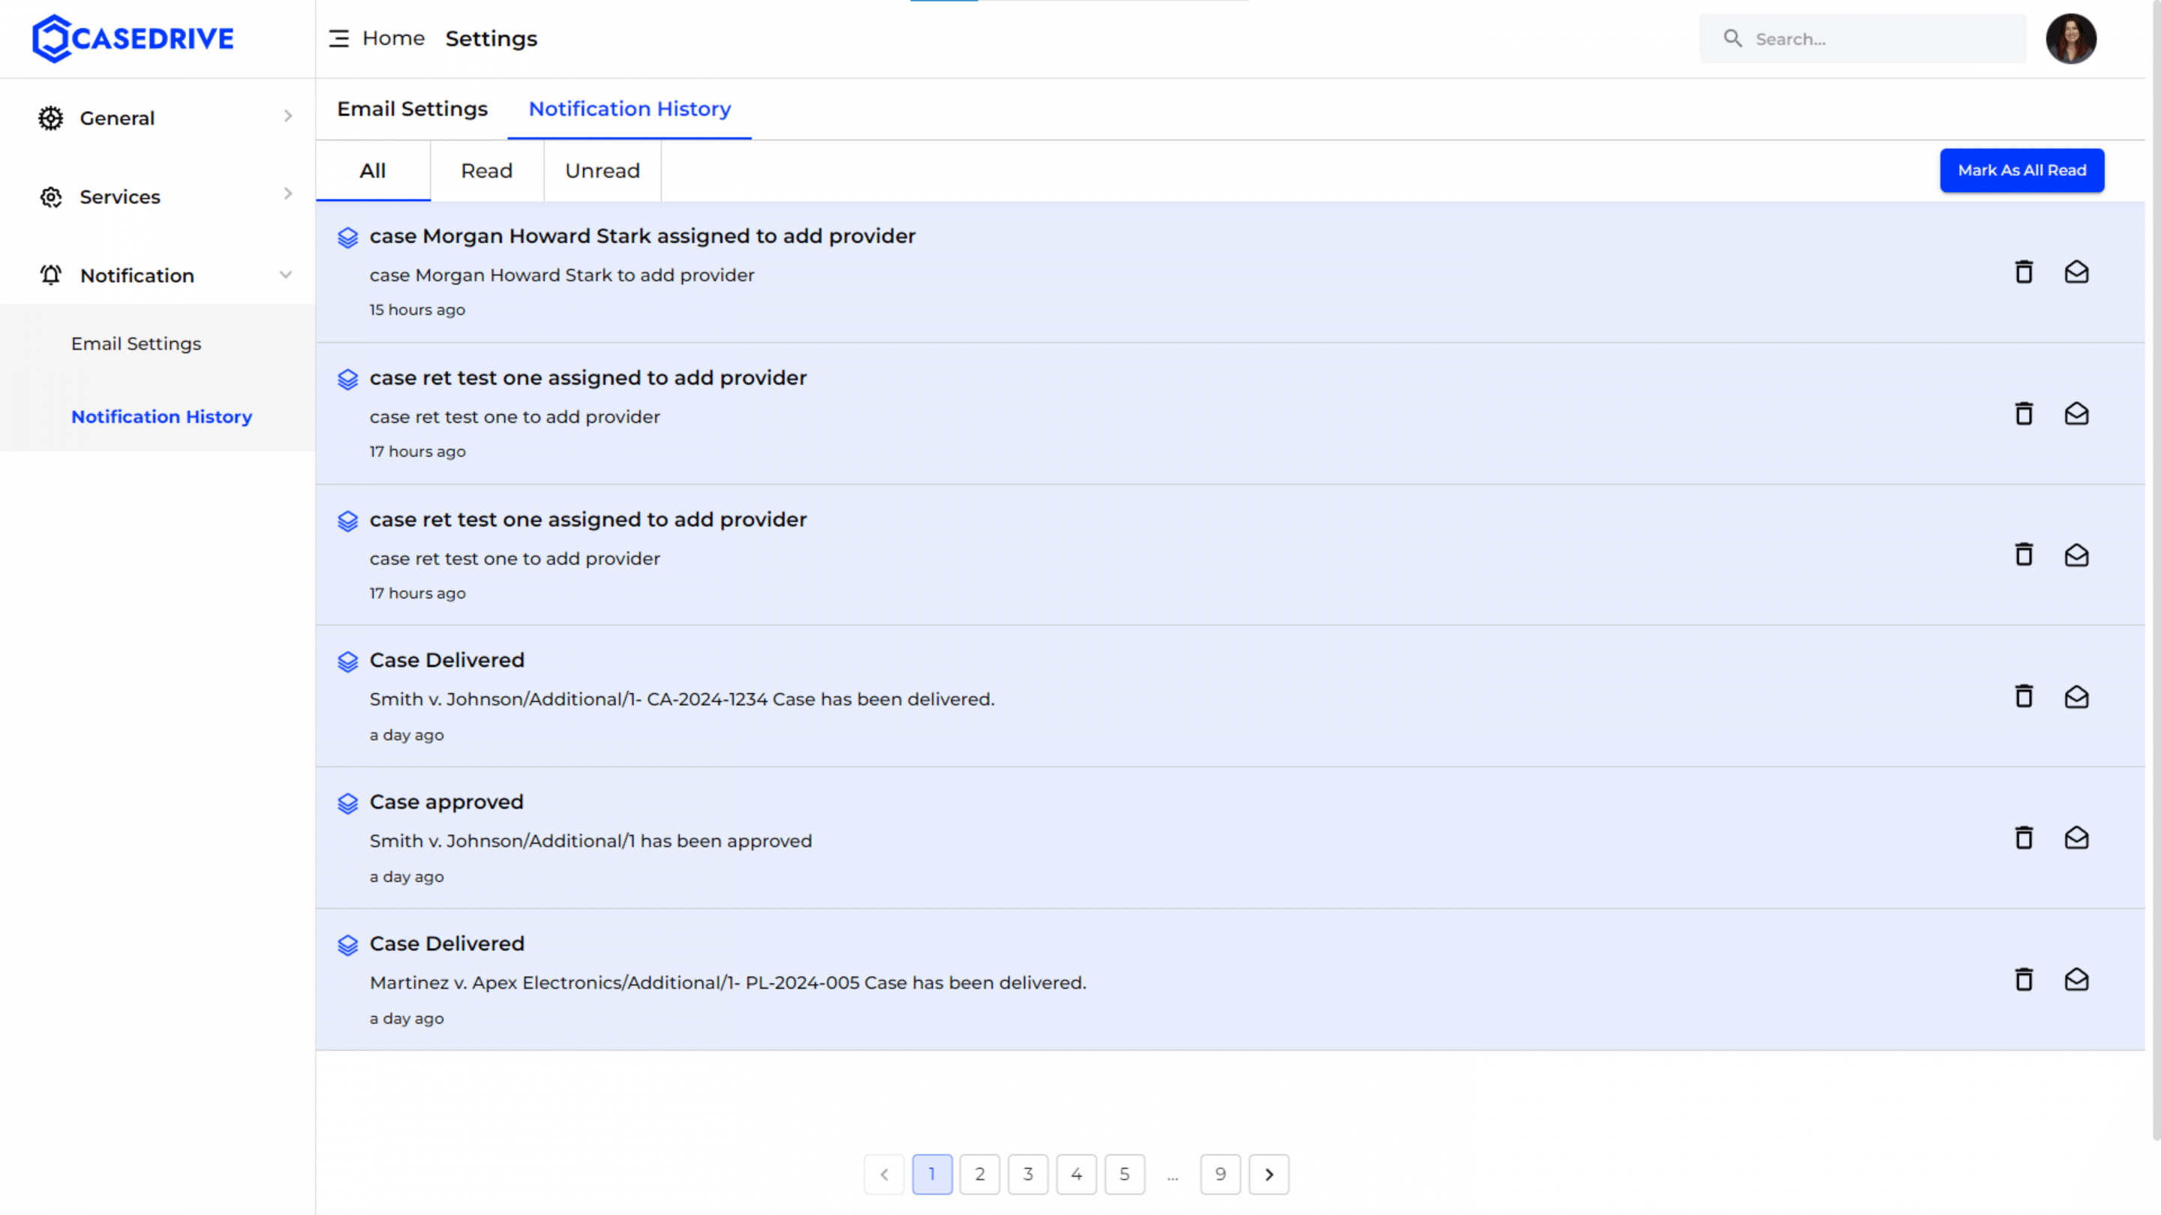
Task: Select pagination page 3
Action: pyautogui.click(x=1028, y=1174)
